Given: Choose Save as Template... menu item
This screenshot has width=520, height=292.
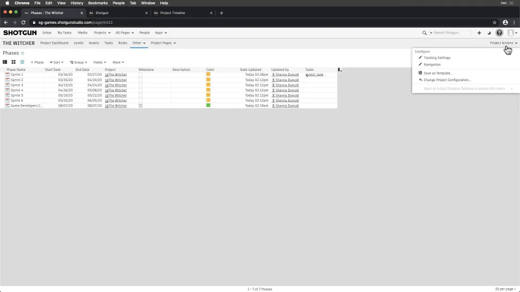Looking at the screenshot, I should click(438, 73).
